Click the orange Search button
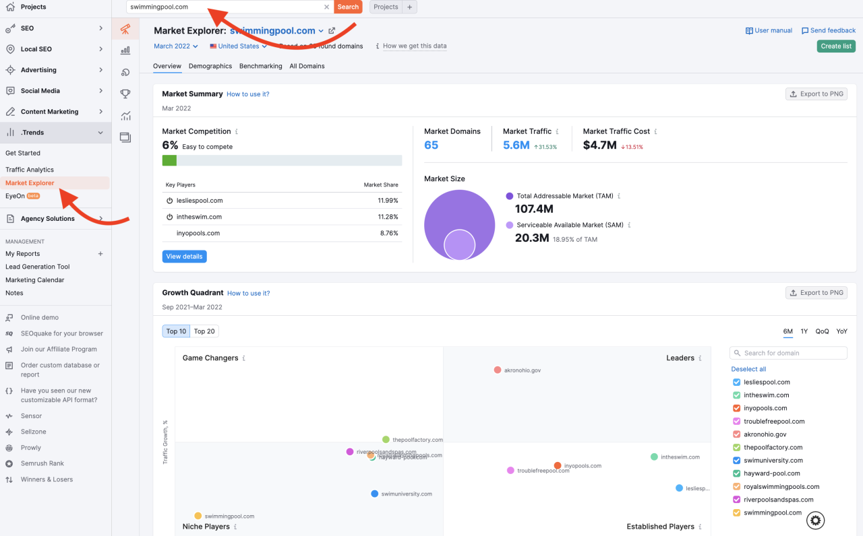The height and width of the screenshot is (536, 863). pos(348,7)
